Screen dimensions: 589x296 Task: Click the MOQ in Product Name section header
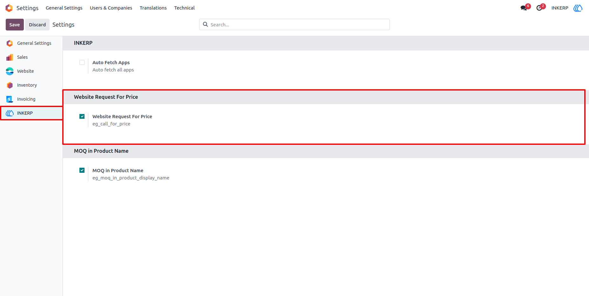tap(101, 151)
